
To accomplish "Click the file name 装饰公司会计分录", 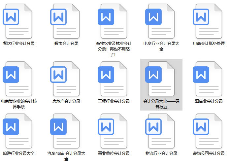I will point(209,153).
